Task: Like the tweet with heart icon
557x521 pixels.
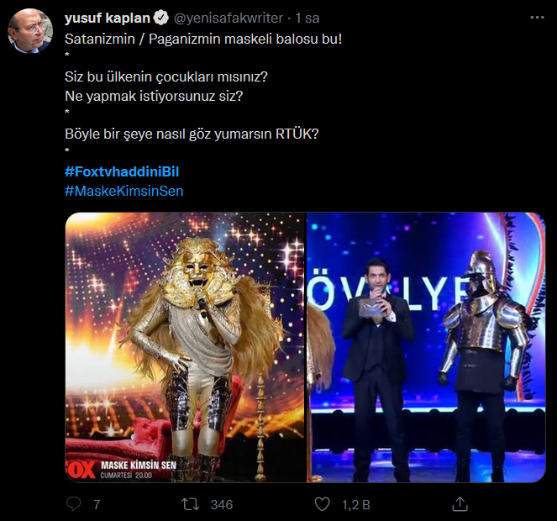Action: coord(322,504)
